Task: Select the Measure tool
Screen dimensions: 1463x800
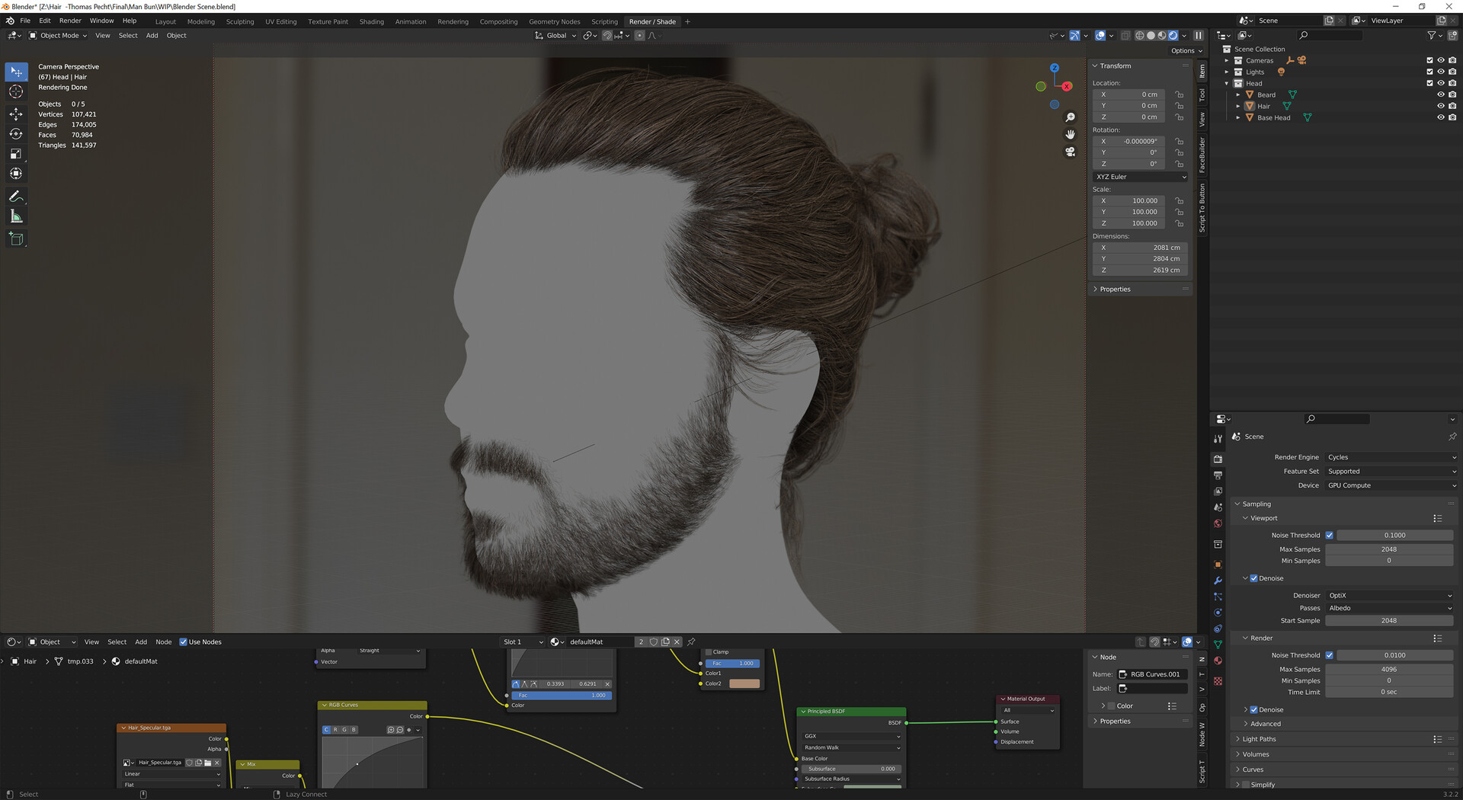Action: [16, 216]
